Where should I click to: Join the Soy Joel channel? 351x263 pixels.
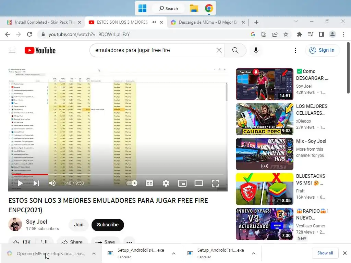point(78,225)
